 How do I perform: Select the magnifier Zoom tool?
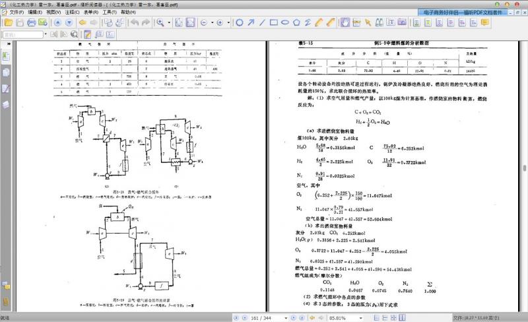[x=160, y=22]
